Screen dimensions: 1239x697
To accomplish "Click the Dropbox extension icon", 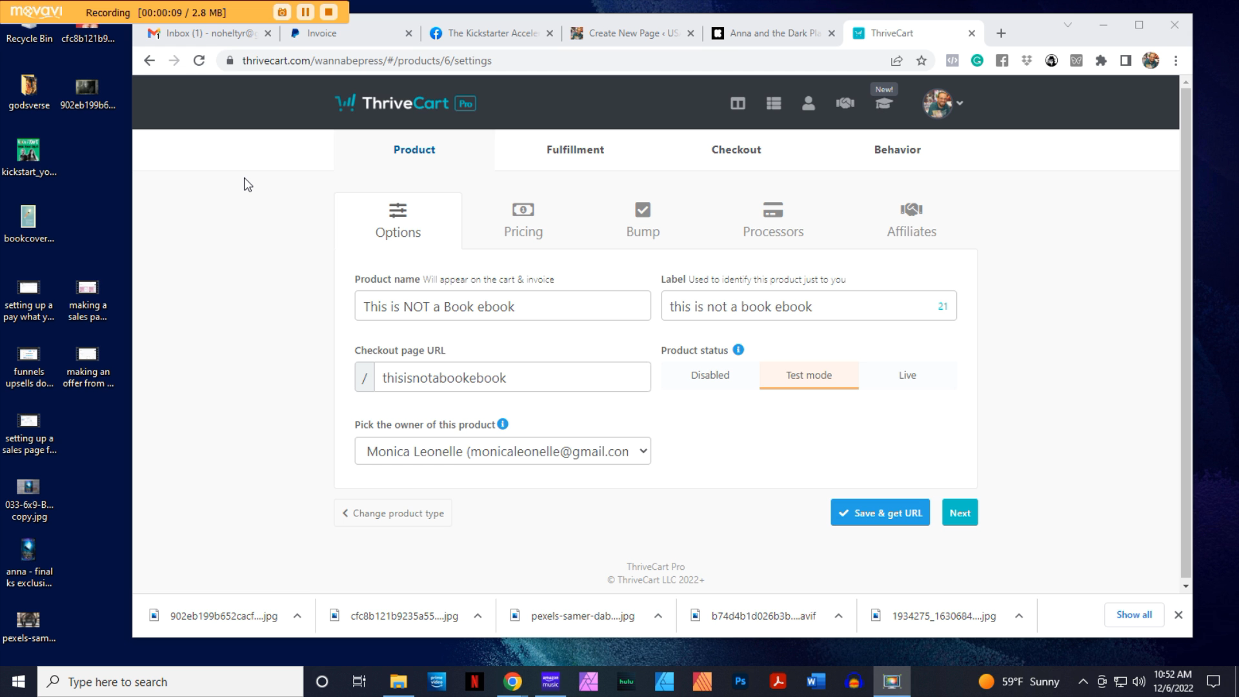I will point(1027,60).
